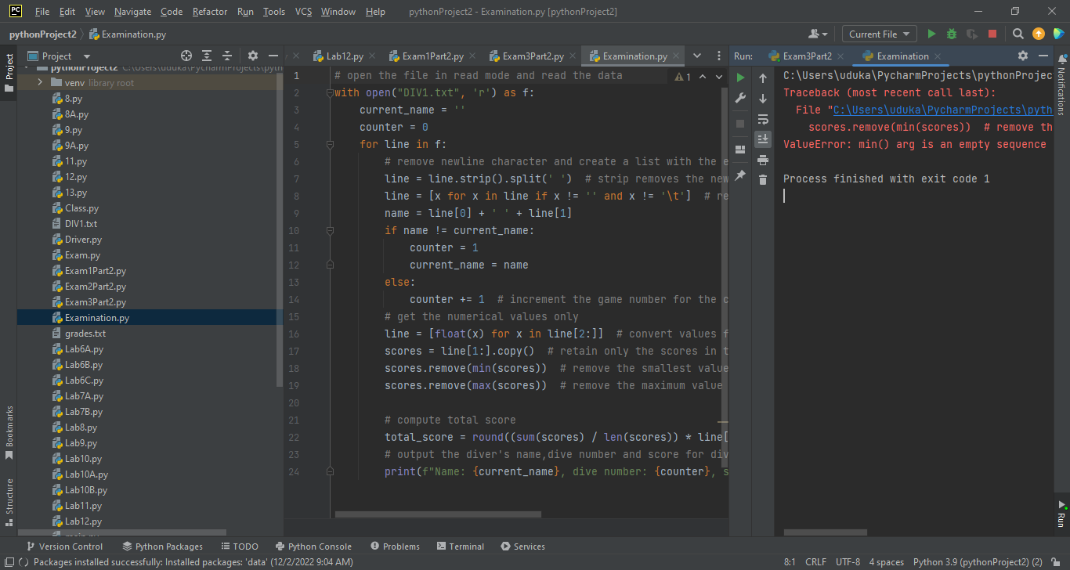
Task: Click the trash icon to clear output
Action: click(x=763, y=180)
